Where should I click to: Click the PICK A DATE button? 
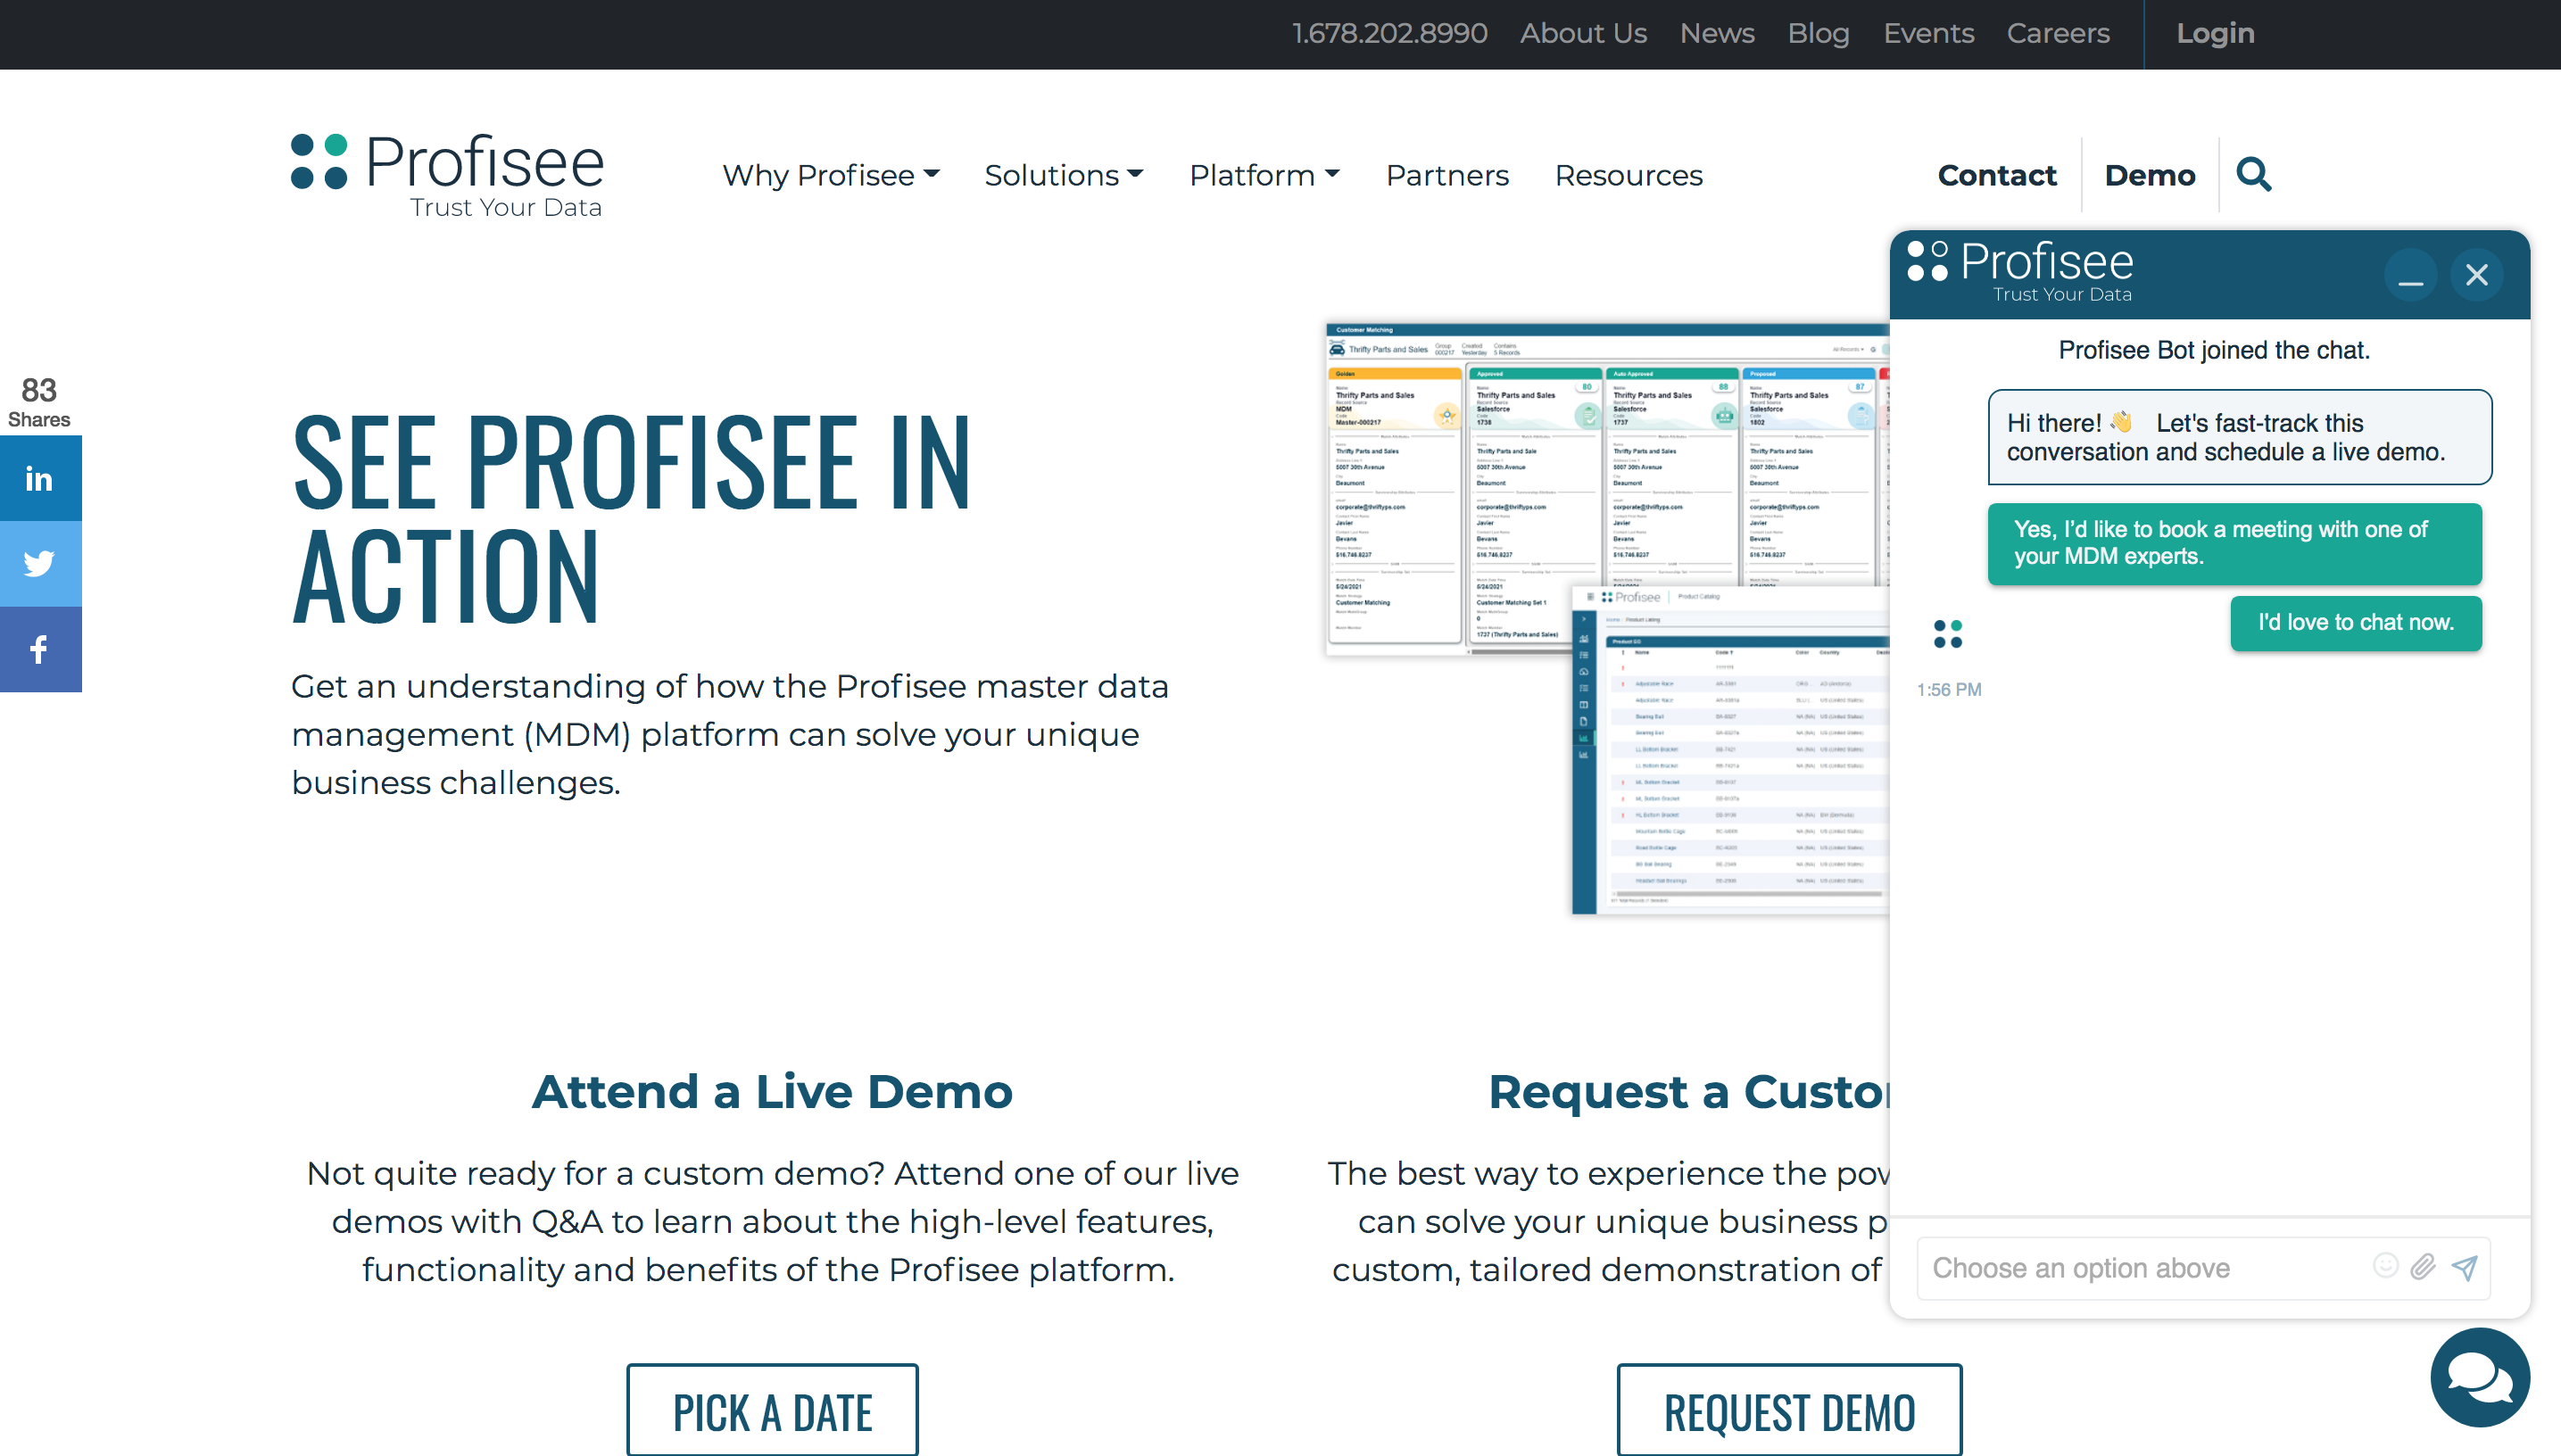(x=772, y=1411)
